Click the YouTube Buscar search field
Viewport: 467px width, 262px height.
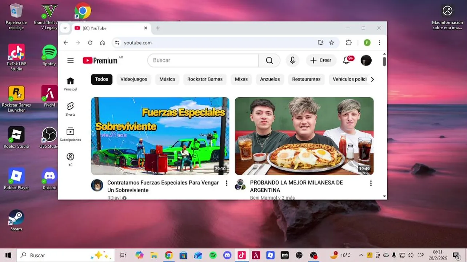[203, 60]
